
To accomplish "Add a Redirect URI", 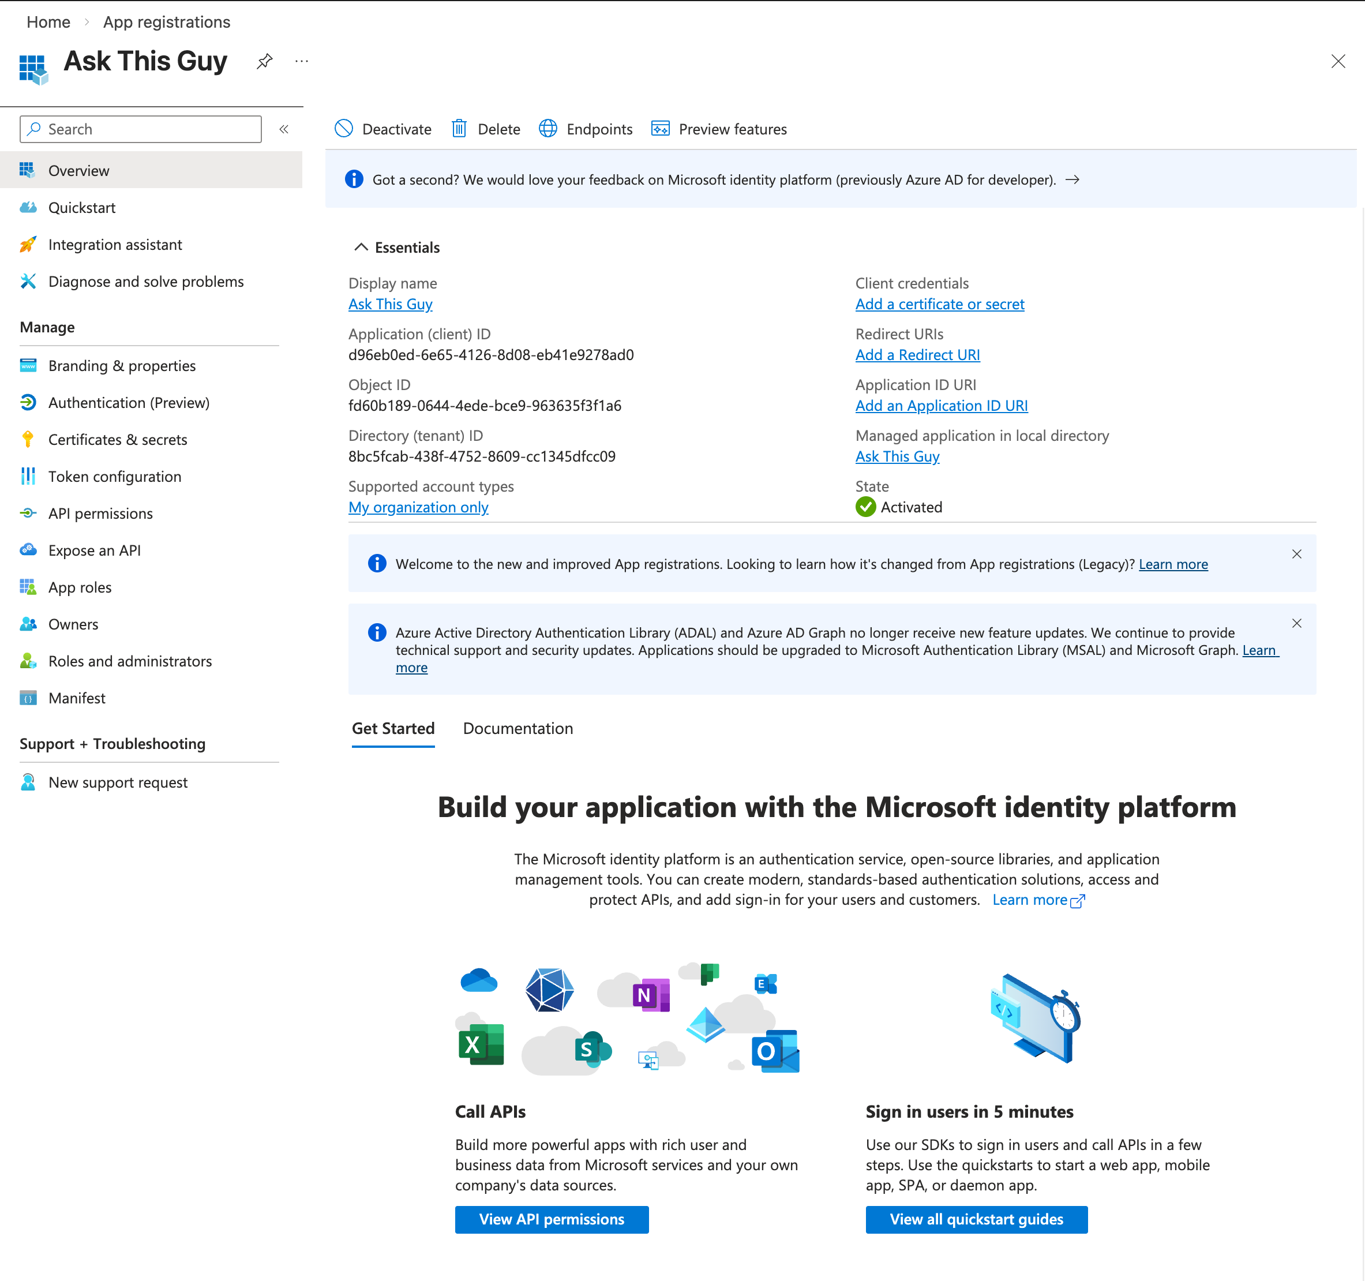I will (x=917, y=354).
